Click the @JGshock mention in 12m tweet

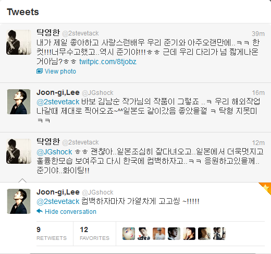(54, 152)
